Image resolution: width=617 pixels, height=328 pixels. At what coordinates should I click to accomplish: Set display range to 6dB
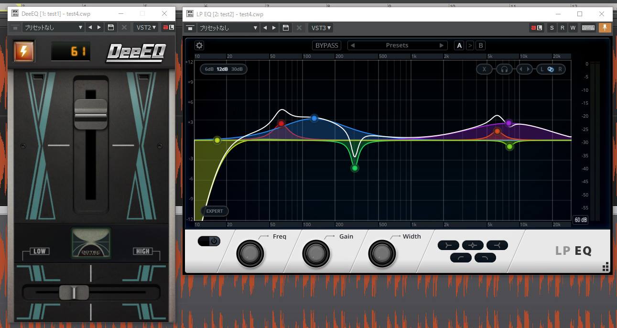[x=209, y=69]
